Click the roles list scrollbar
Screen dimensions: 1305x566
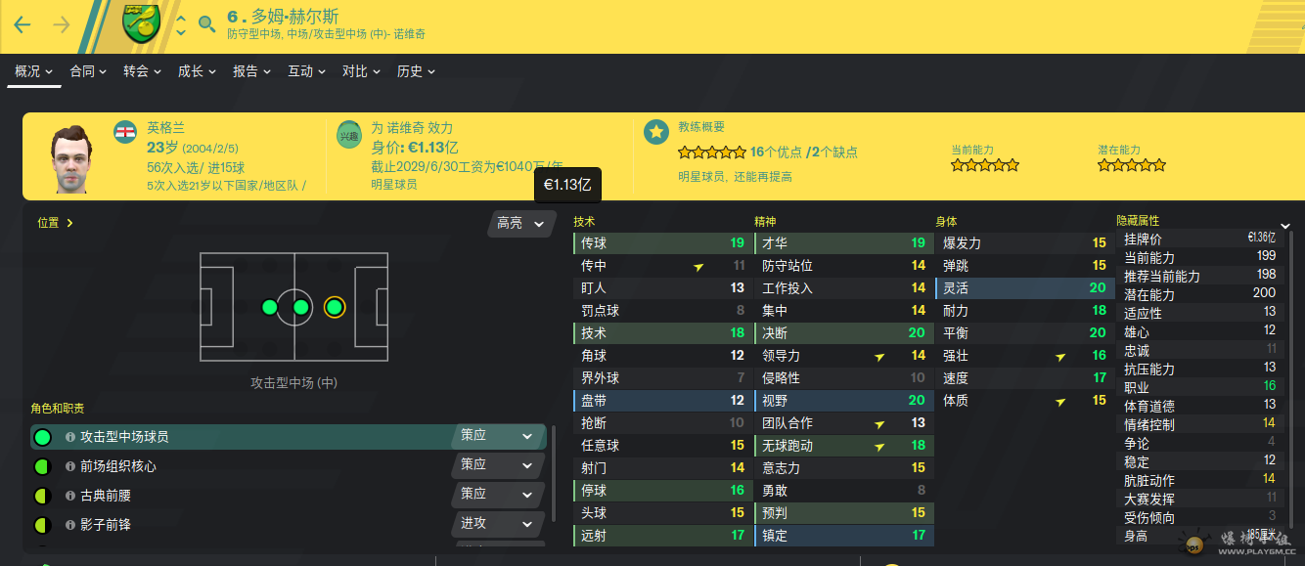(x=554, y=473)
